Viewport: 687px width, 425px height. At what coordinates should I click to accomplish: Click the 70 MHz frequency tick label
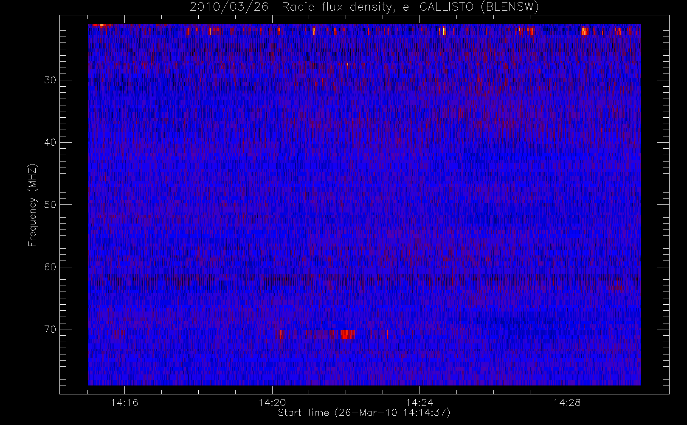[50, 329]
